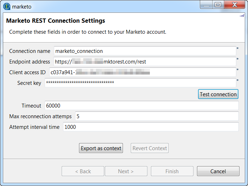This screenshot has width=248, height=186.
Task: Select the Client access ID field
Action: [142, 72]
